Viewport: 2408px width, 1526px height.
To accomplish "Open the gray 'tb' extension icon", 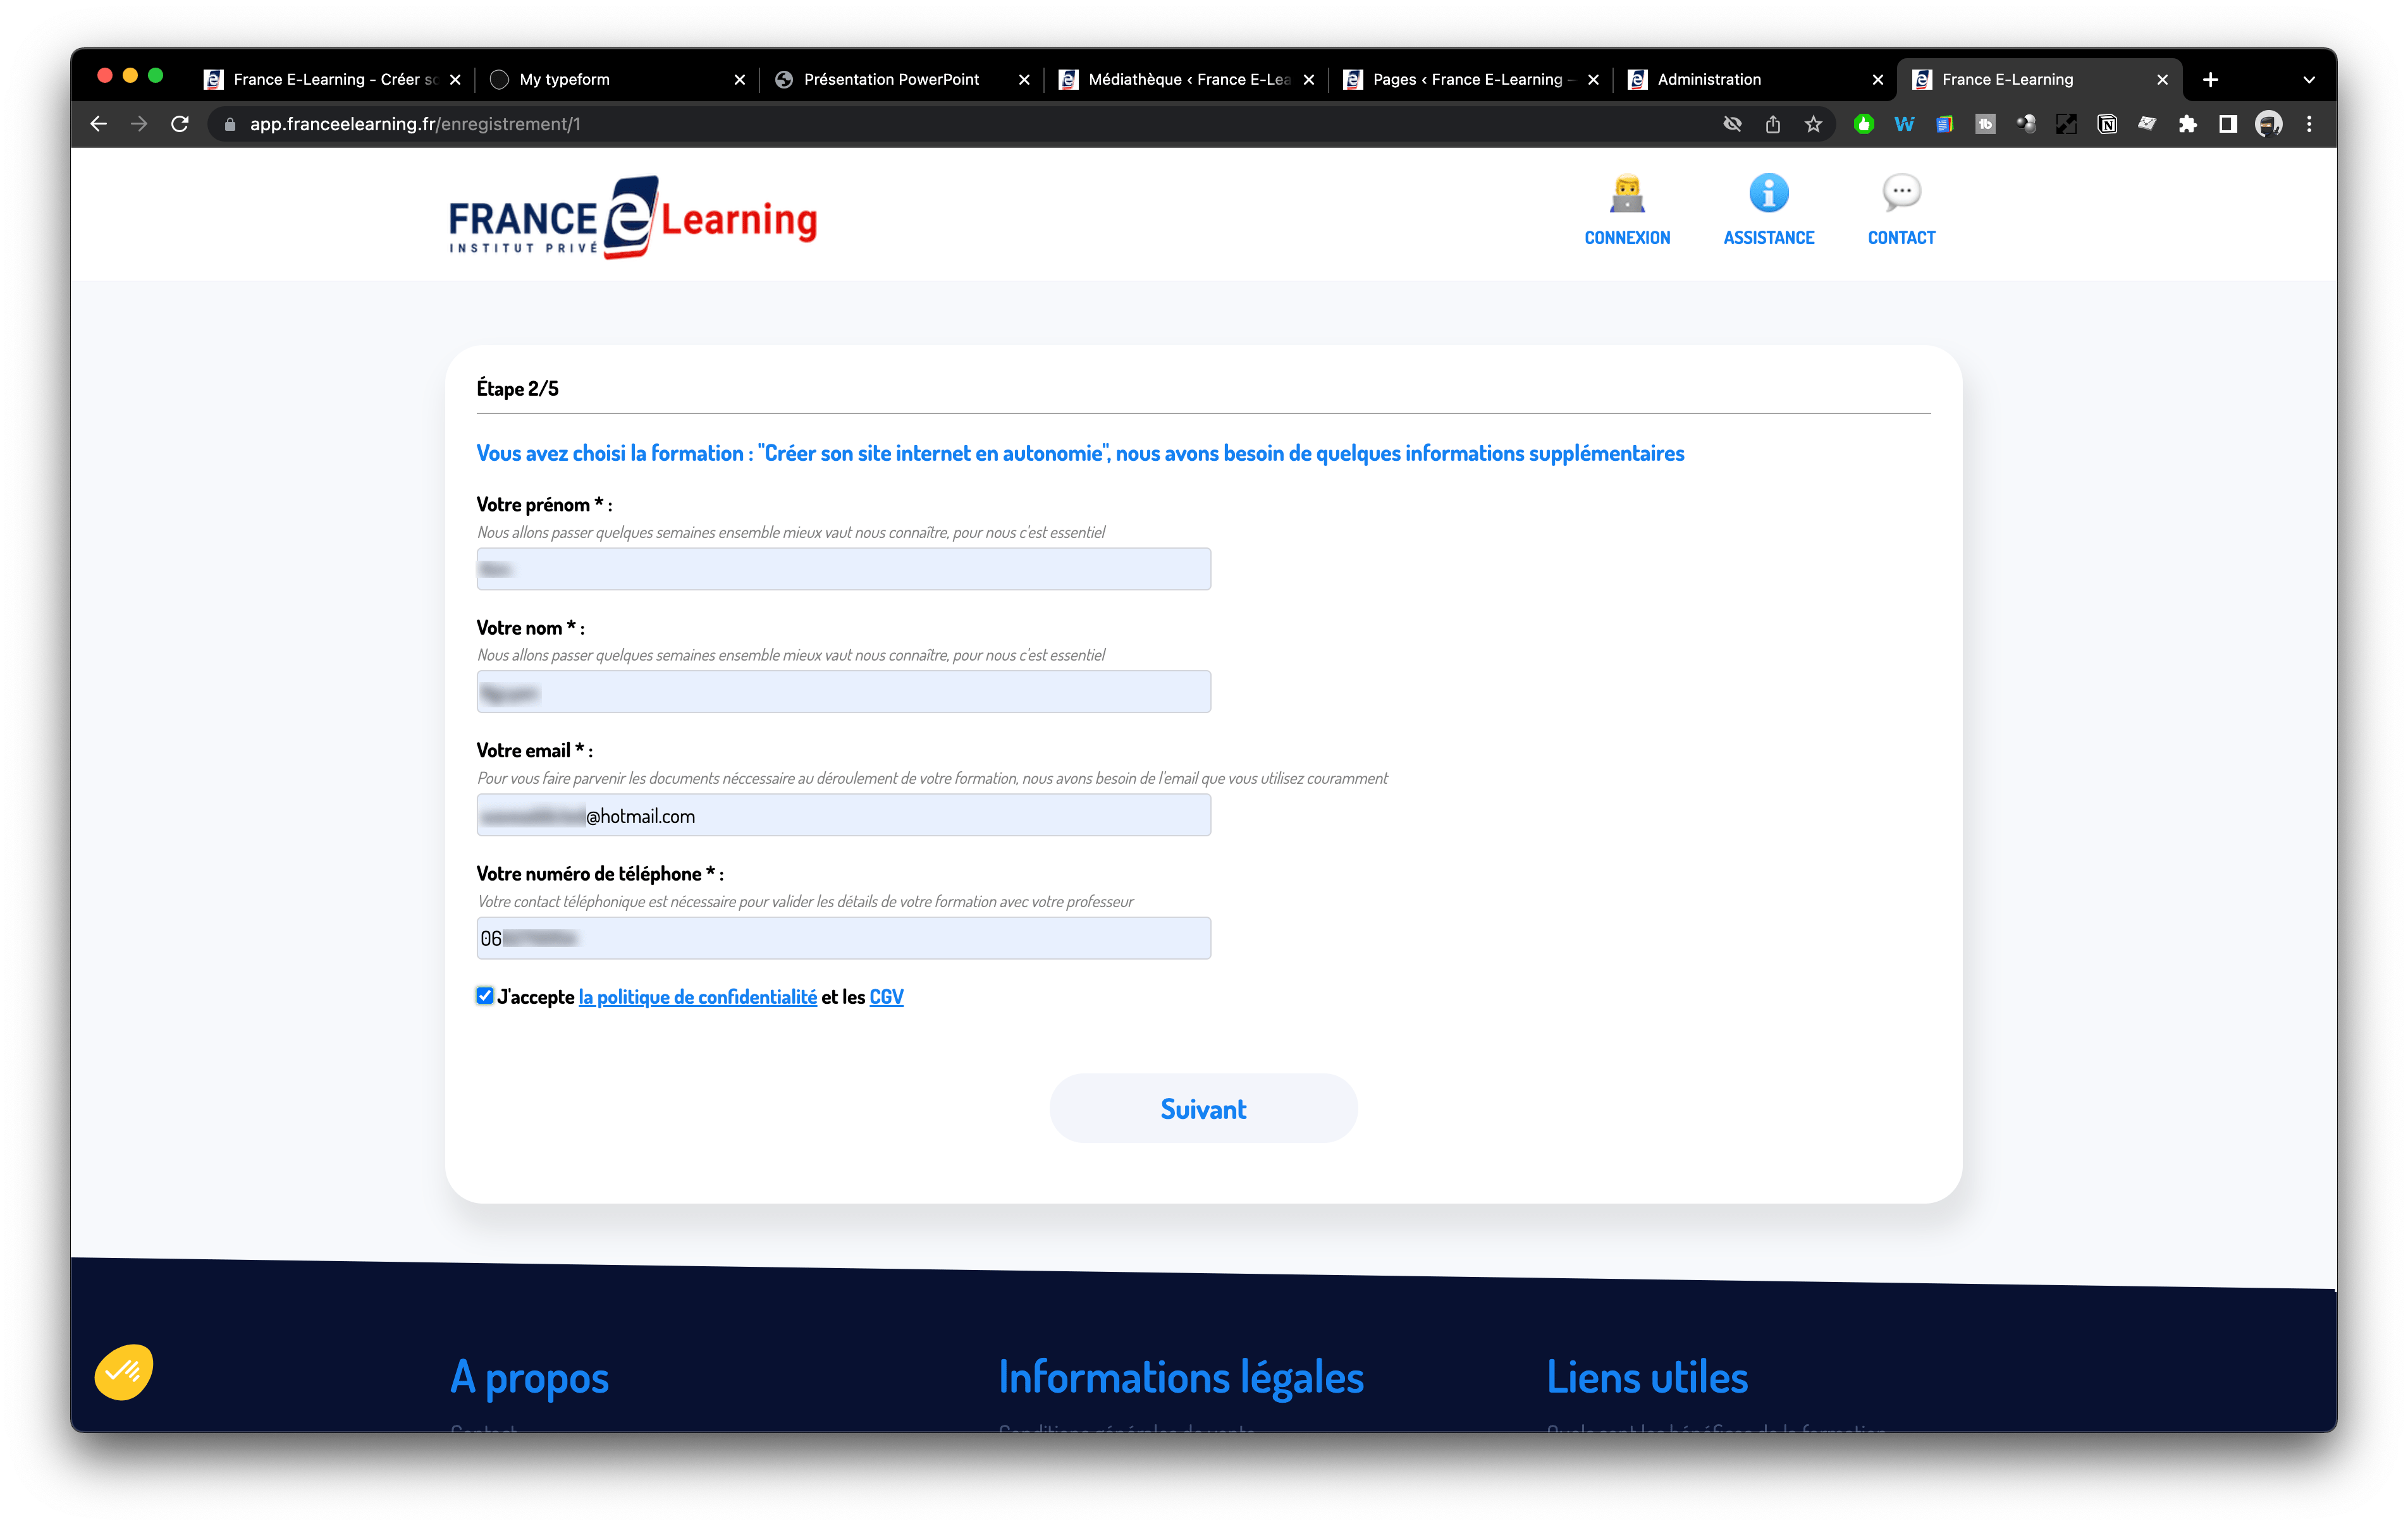I will click(x=1985, y=124).
